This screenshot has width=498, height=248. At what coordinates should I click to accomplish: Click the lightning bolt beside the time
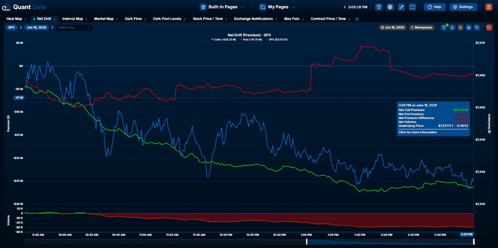point(345,7)
